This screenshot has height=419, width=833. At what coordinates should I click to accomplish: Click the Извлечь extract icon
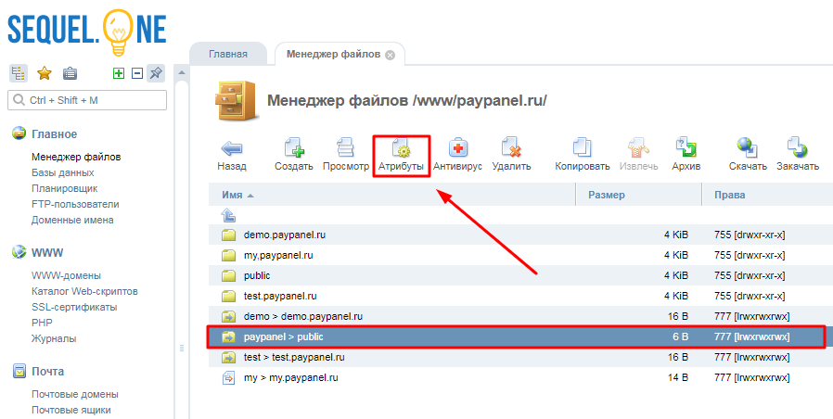pyautogui.click(x=638, y=147)
